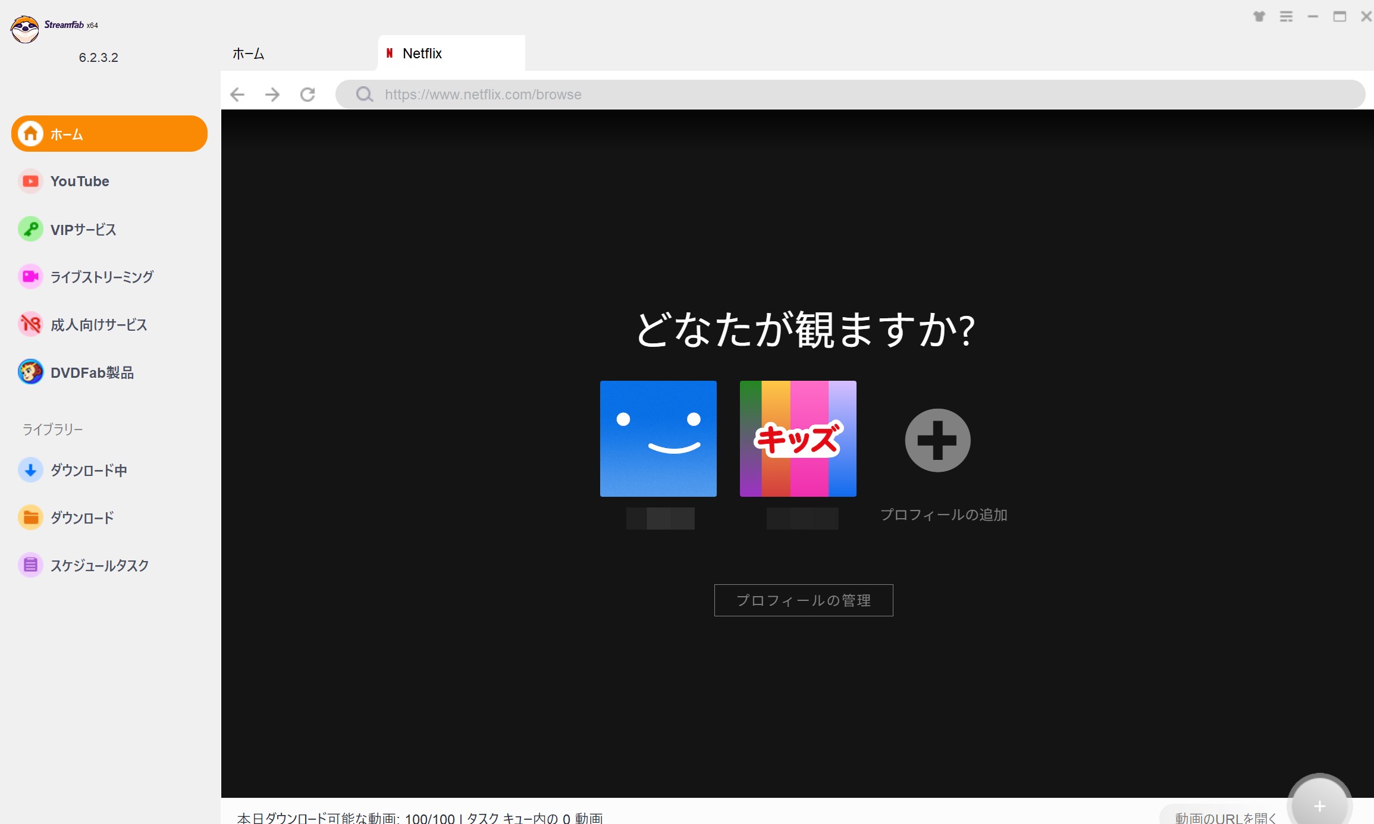Choose the blue smiley profile
Viewport: 1374px width, 824px height.
tap(658, 439)
